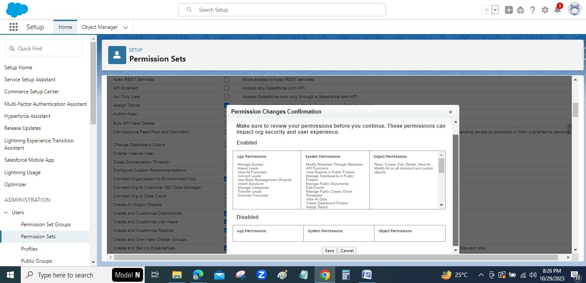The image size is (586, 283).
Task: Open the Global Actions plus icon
Action: 509,10
